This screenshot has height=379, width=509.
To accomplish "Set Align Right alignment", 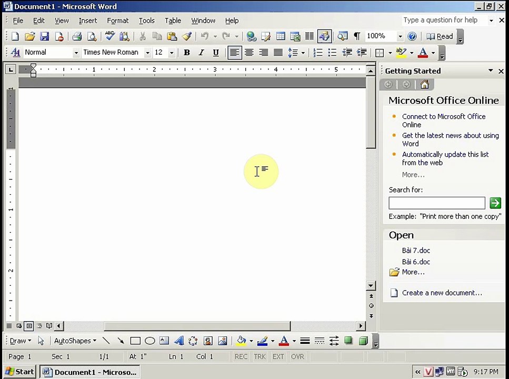I will [264, 53].
